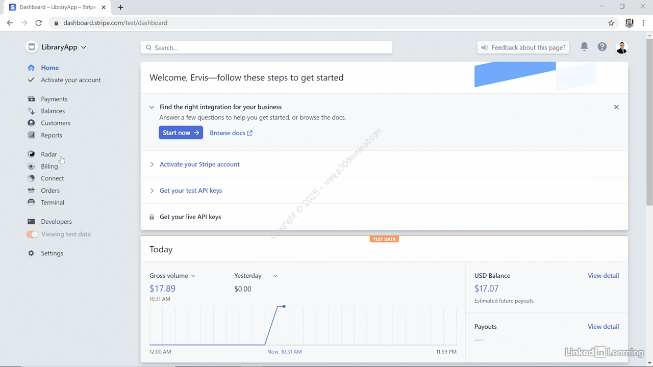This screenshot has width=653, height=367.
Task: Click the Settings gear icon
Action: pyautogui.click(x=31, y=253)
